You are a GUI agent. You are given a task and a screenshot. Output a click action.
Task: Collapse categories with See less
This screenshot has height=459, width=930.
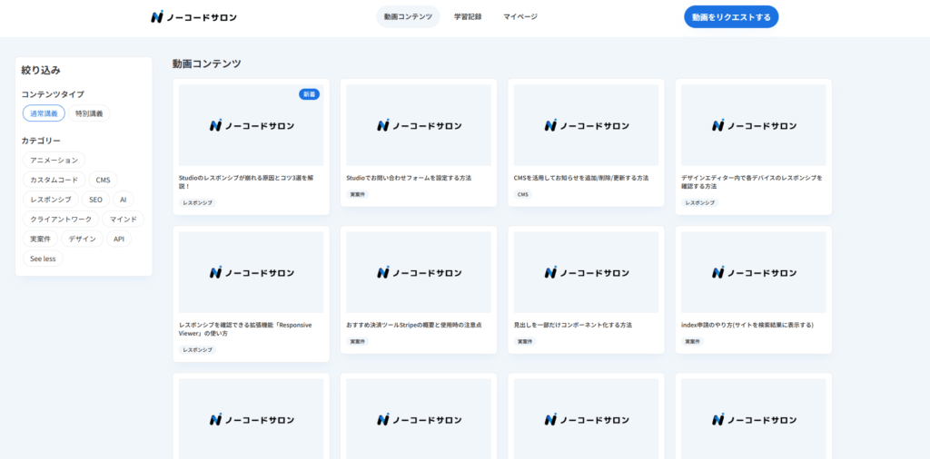point(43,259)
